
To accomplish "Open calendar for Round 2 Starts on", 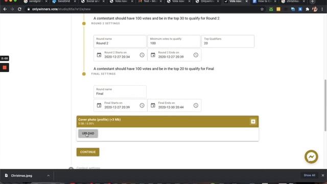I will [x=99, y=55].
